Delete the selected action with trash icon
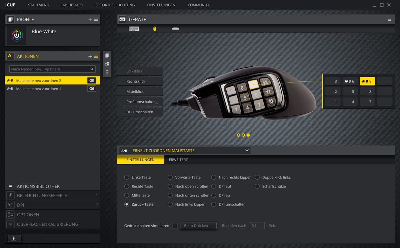This screenshot has height=248, width=400. click(107, 72)
